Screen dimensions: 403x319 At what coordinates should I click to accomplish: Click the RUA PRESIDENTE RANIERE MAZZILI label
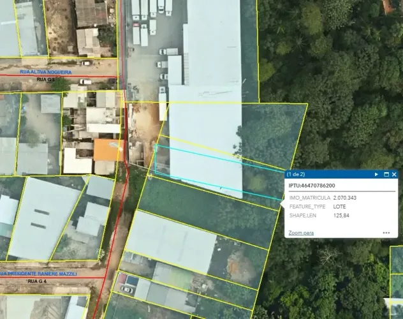38,274
